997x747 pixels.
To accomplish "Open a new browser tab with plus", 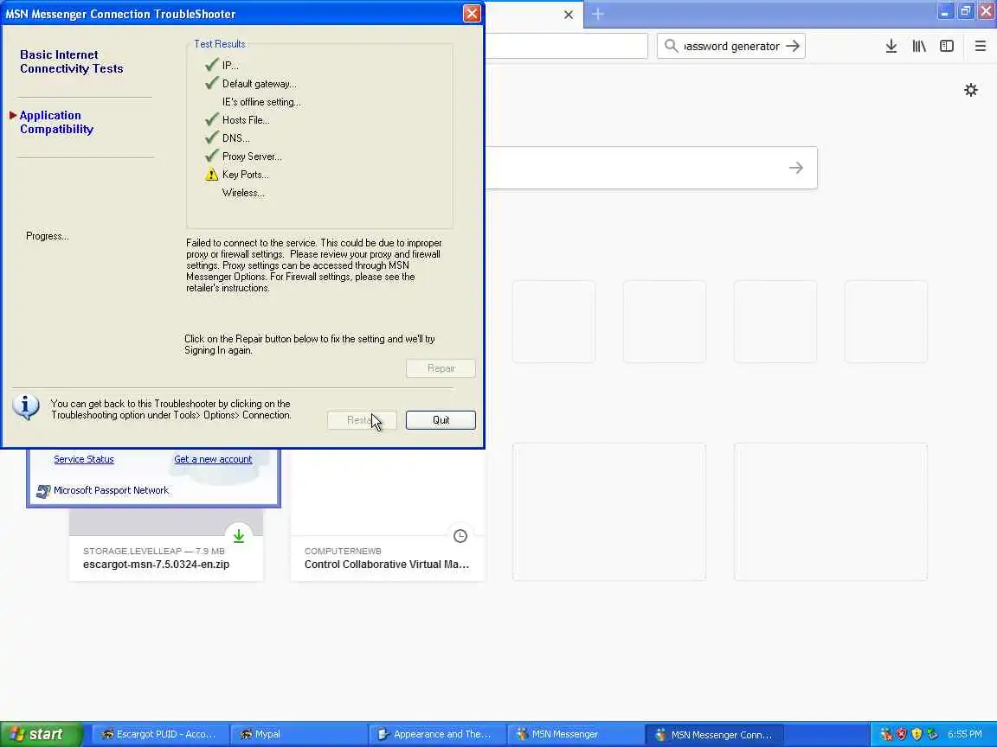I will 598,14.
